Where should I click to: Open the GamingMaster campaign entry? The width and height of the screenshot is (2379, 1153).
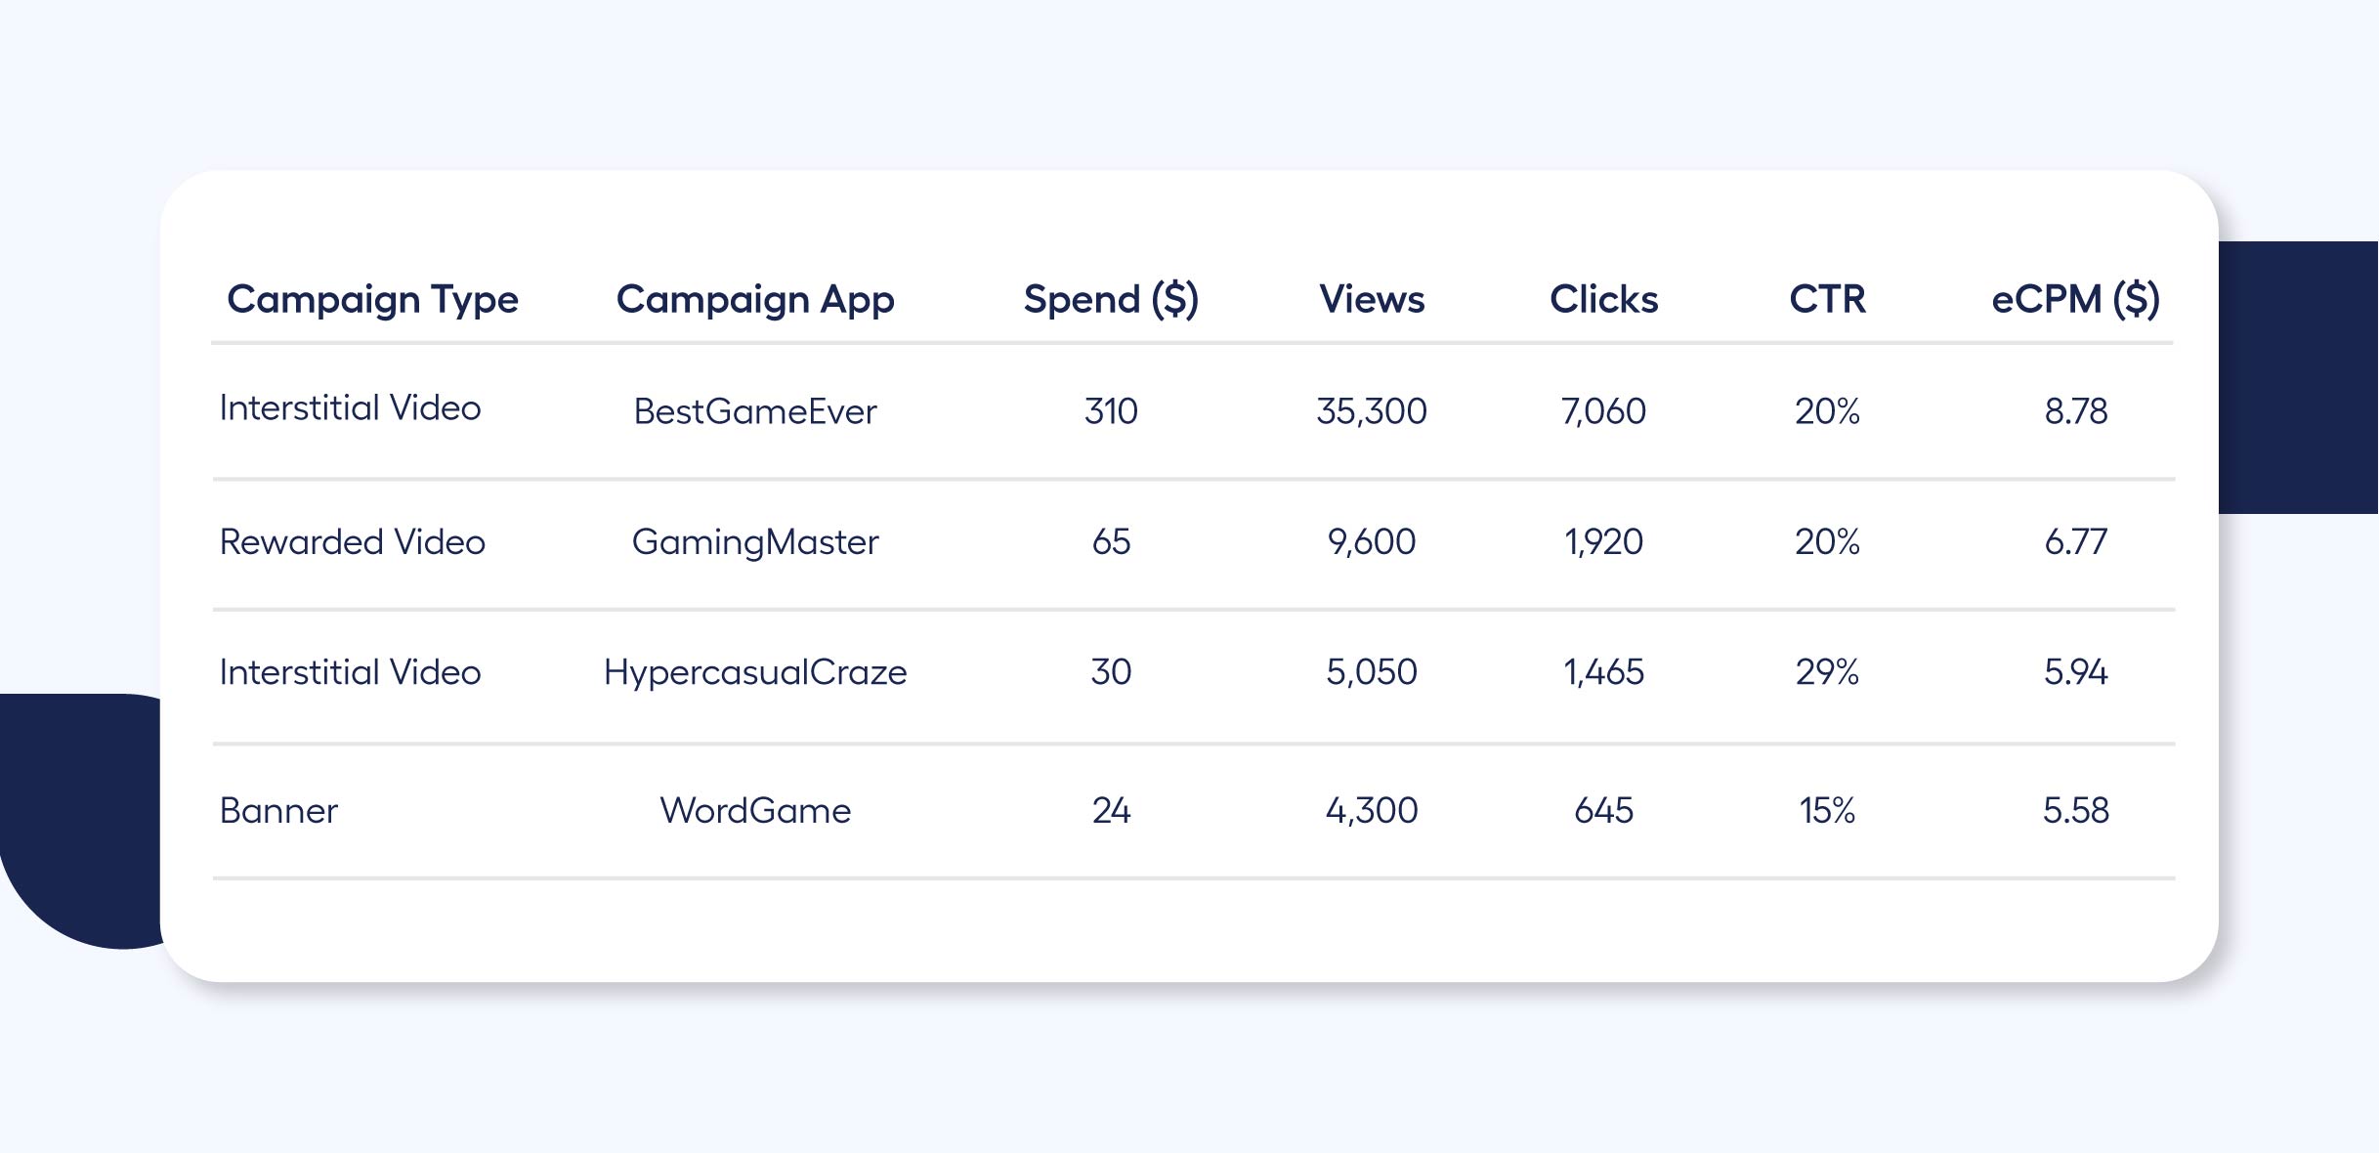click(756, 542)
